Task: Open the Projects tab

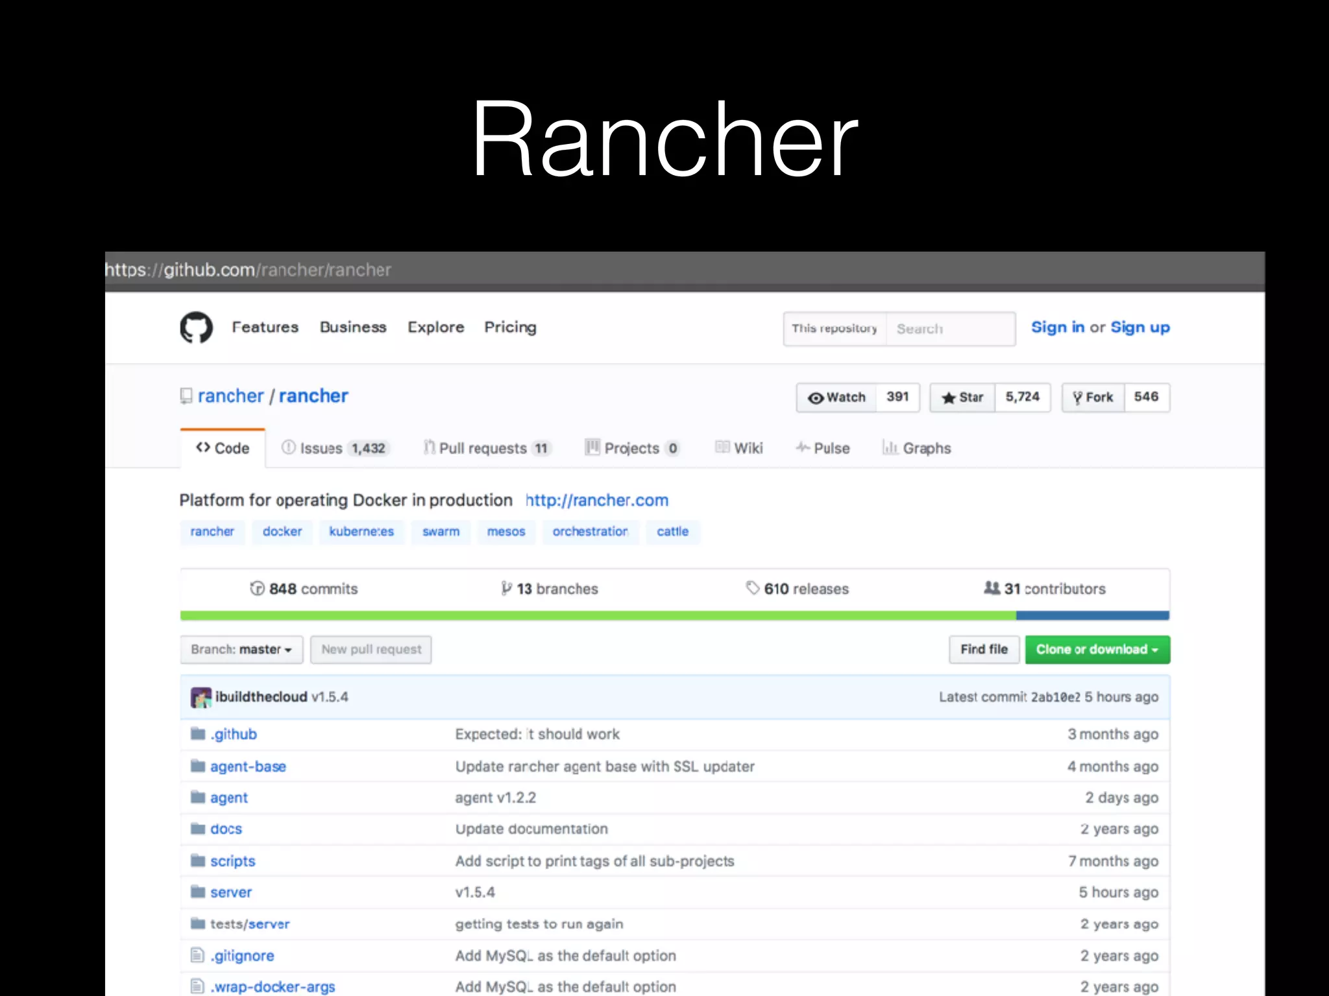Action: (633, 448)
